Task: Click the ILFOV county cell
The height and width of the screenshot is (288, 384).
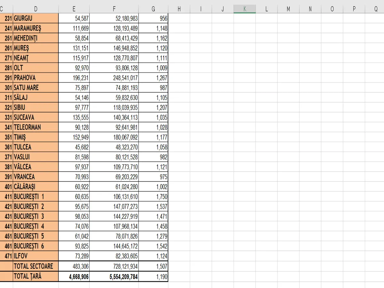Action: 36,256
